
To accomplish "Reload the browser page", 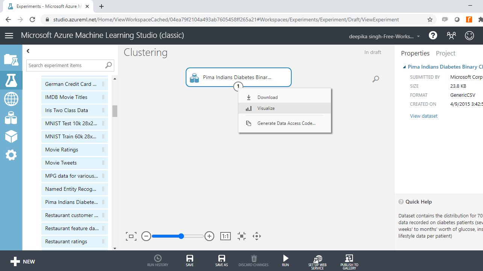I will tap(32, 19).
